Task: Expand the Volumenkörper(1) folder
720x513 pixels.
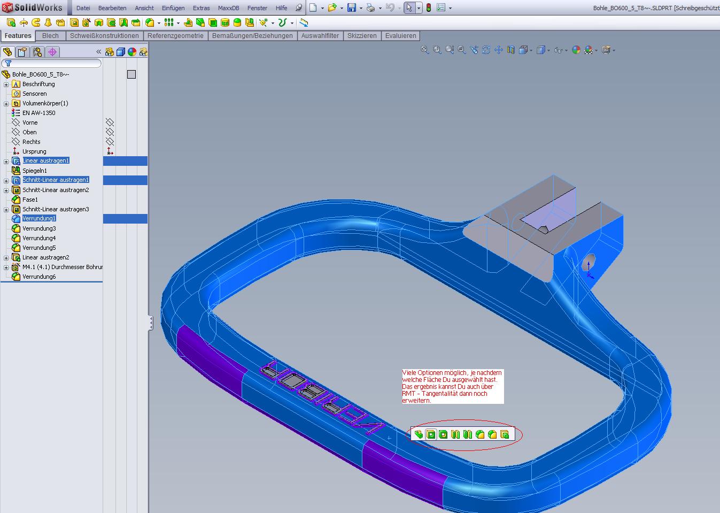Action: 6,104
